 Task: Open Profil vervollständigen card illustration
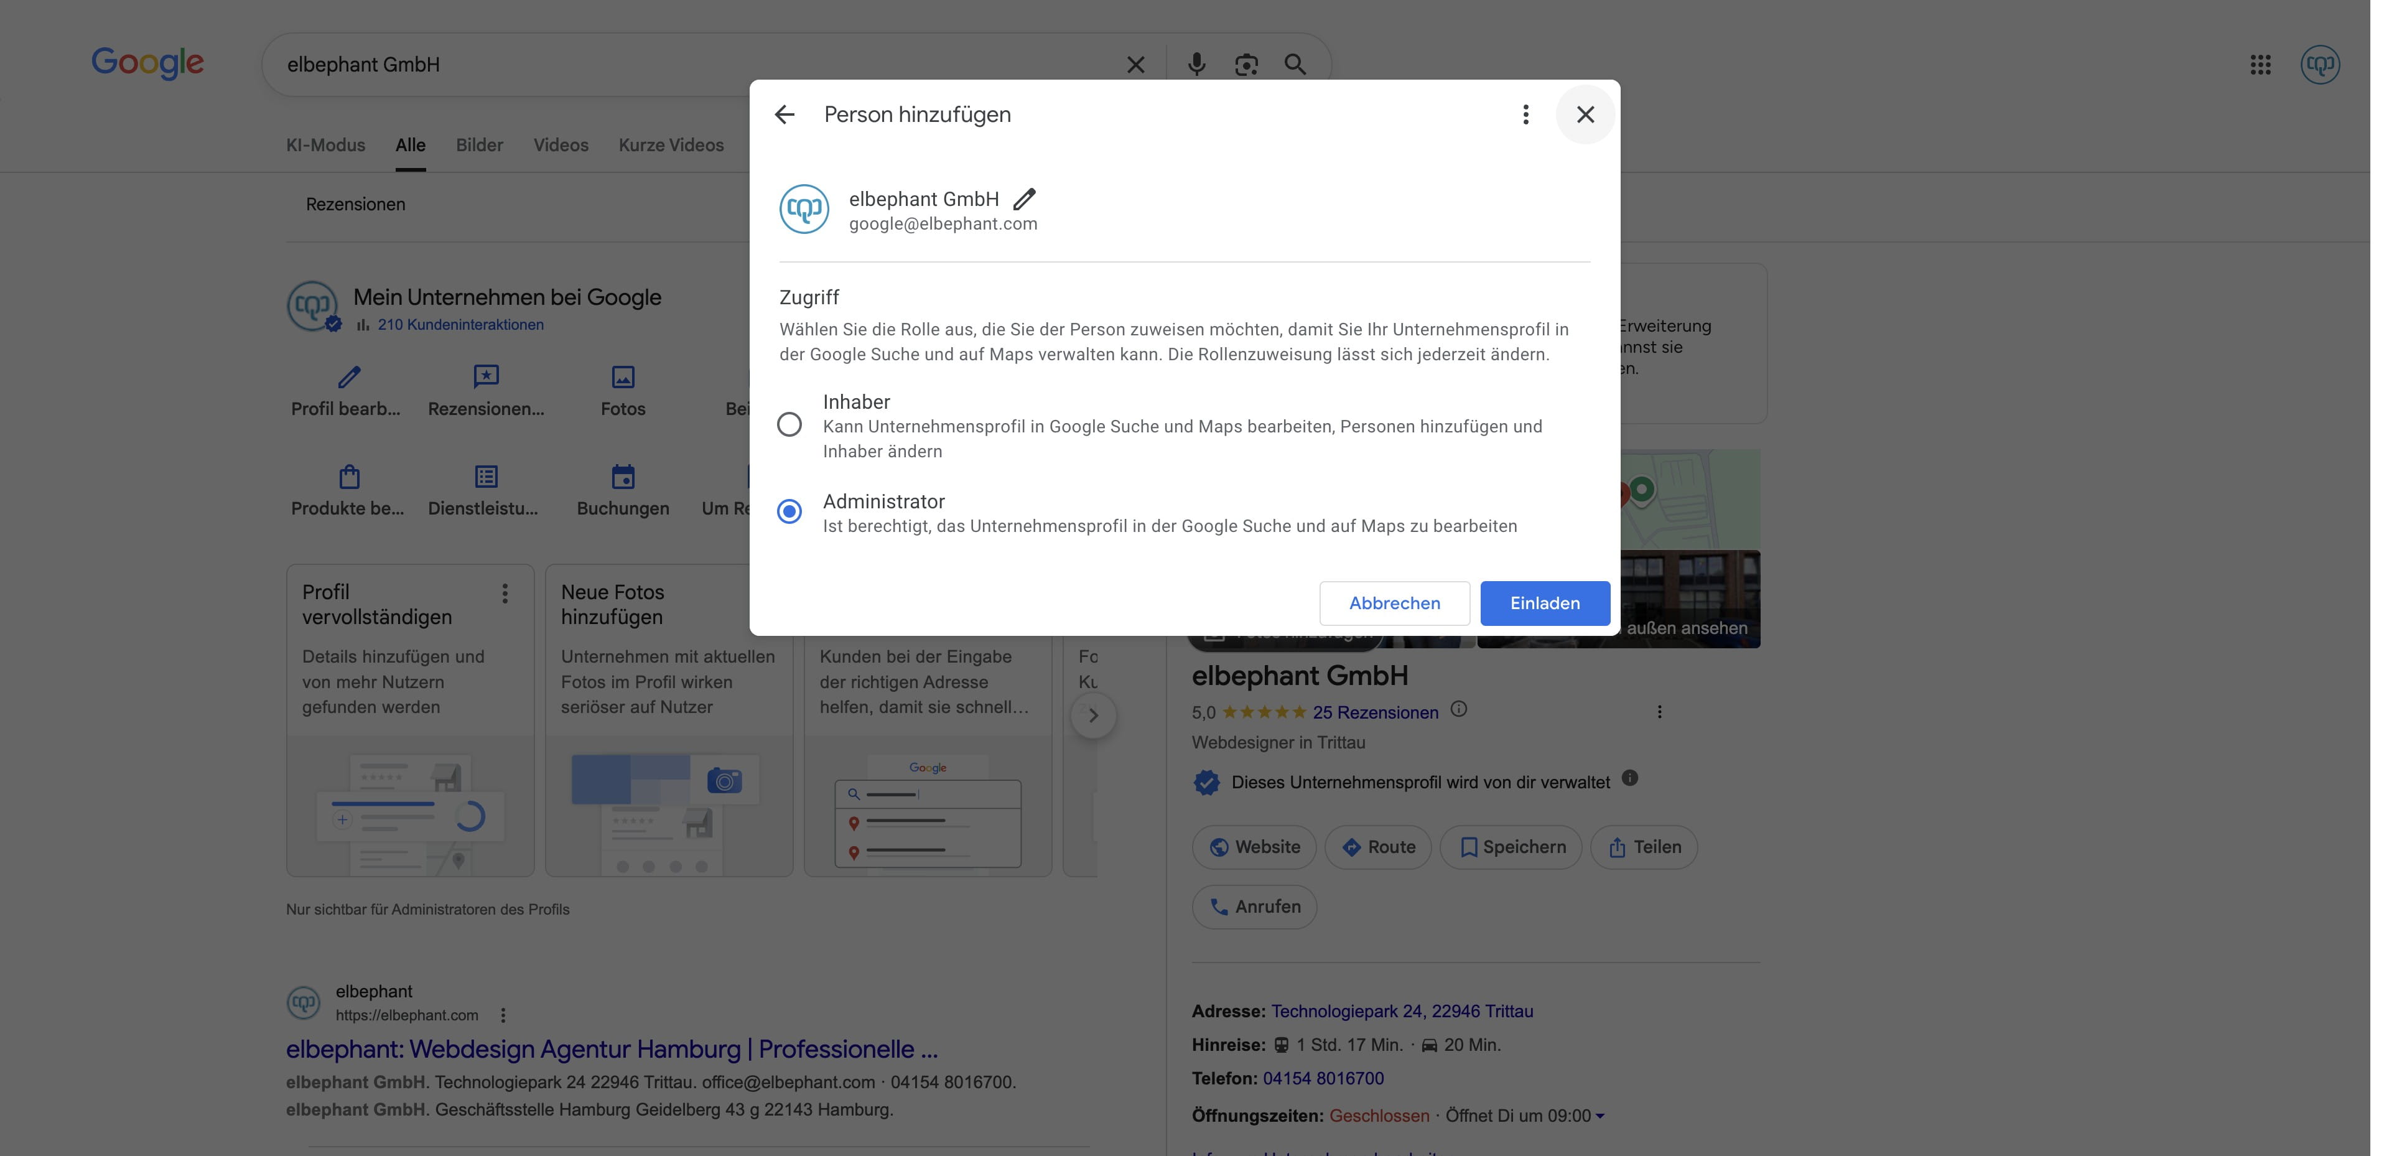tap(410, 806)
